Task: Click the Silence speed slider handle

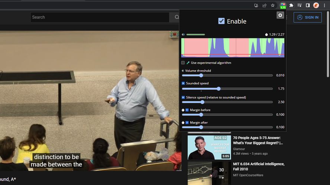Action: tap(203, 102)
